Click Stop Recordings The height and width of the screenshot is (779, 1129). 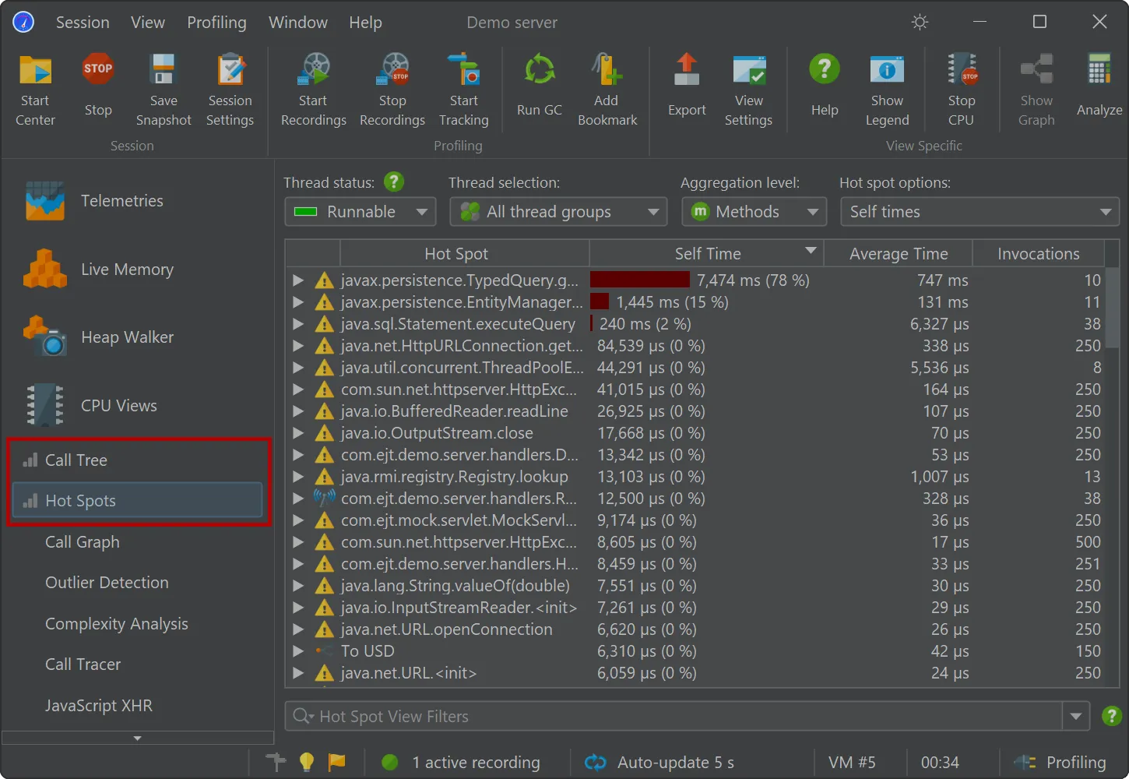coord(392,90)
